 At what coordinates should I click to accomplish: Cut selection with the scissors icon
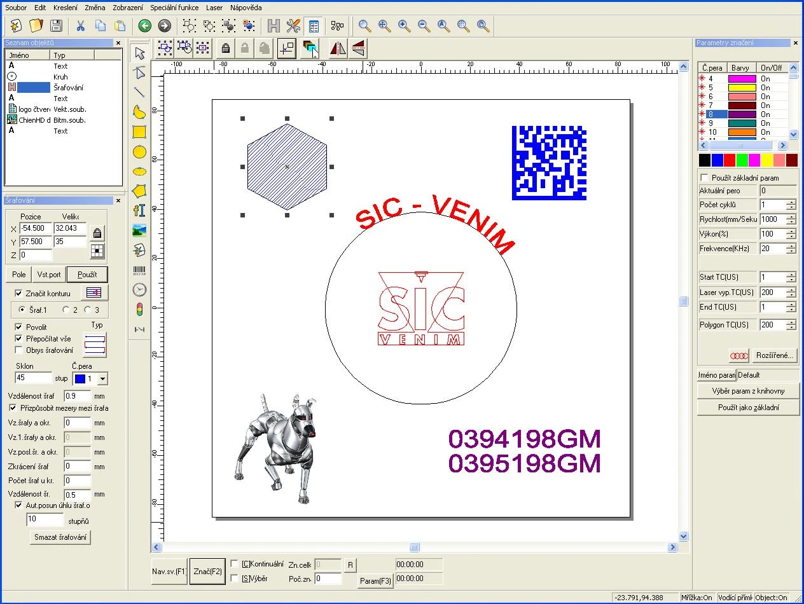coord(81,25)
